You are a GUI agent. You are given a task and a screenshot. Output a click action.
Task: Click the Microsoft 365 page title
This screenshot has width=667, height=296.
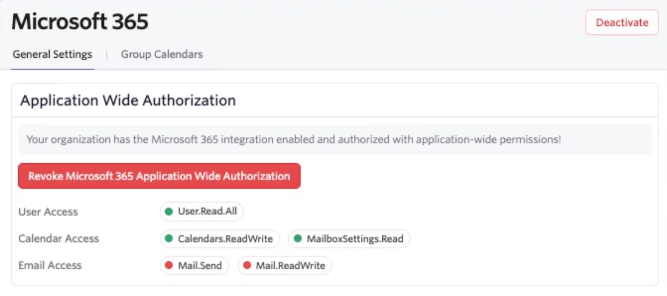click(80, 22)
